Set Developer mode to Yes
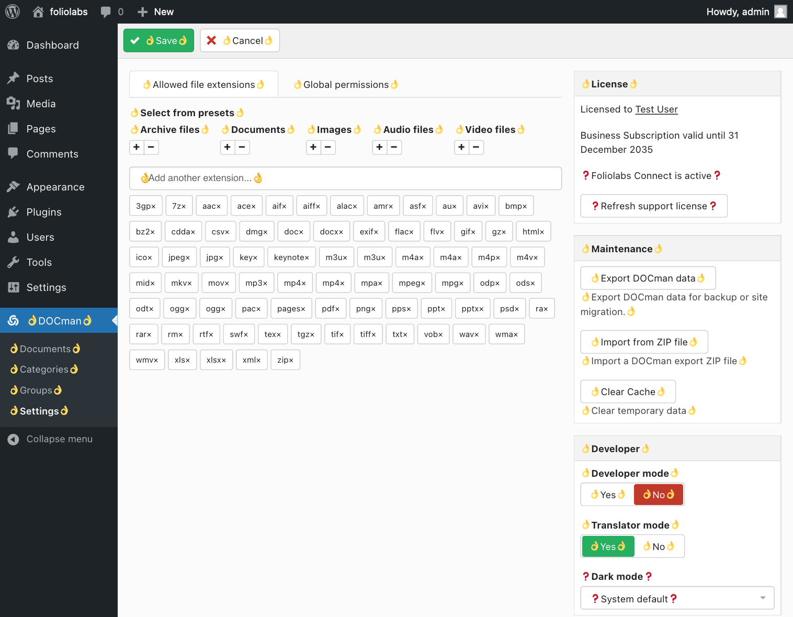 (x=608, y=495)
